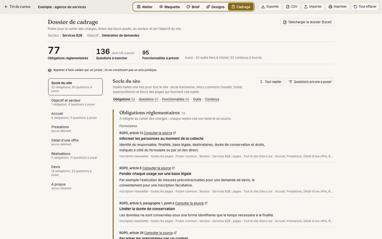382x239 pixels.
Task: Go back to Tri de cartes
Action: point(18,7)
